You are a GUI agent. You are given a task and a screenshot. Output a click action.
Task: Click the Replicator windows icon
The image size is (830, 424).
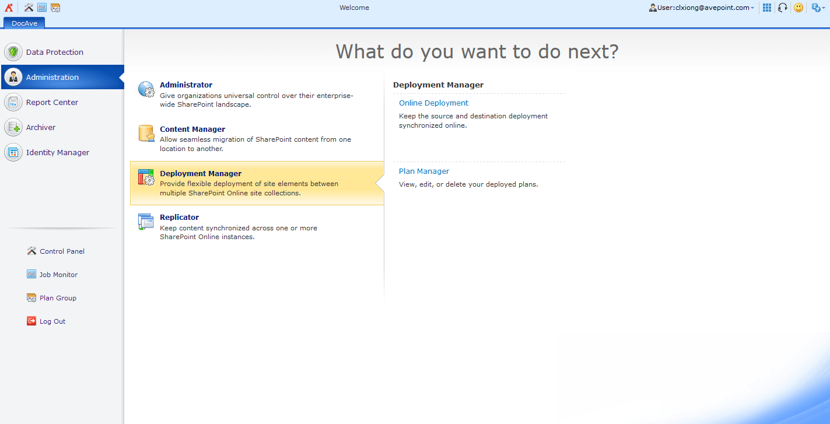pos(146,222)
